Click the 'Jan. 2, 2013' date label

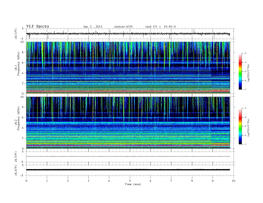93,27
